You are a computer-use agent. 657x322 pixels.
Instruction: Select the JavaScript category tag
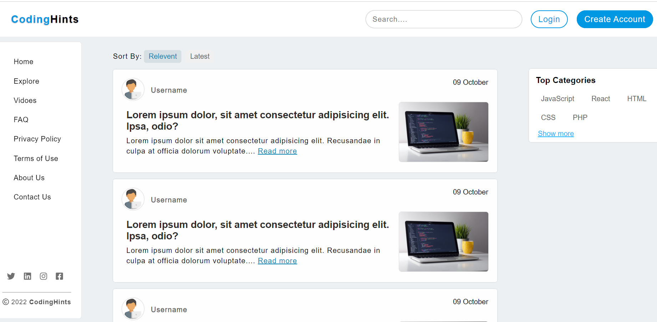click(x=557, y=99)
